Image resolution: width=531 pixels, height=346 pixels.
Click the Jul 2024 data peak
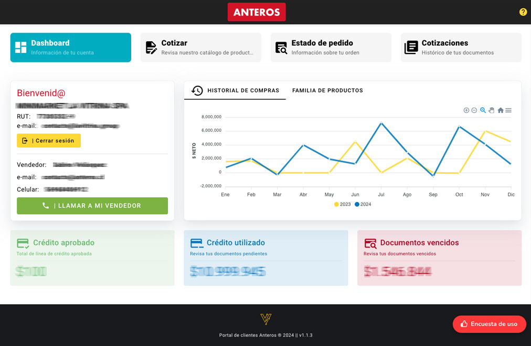pyautogui.click(x=381, y=123)
